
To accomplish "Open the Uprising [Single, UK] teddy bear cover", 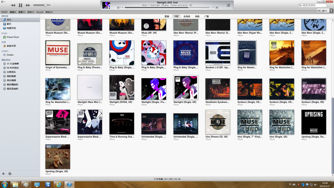I will coord(58,157).
